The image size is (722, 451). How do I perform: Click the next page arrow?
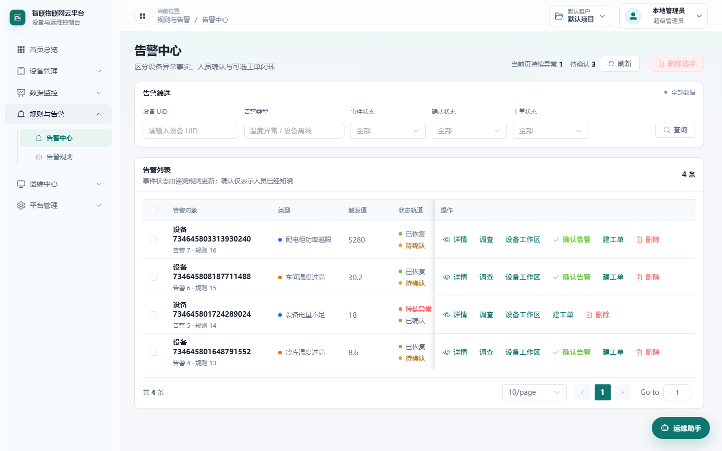point(623,392)
